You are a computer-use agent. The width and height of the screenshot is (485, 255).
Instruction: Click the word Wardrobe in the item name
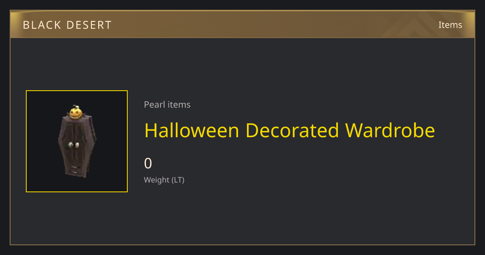tap(390, 130)
